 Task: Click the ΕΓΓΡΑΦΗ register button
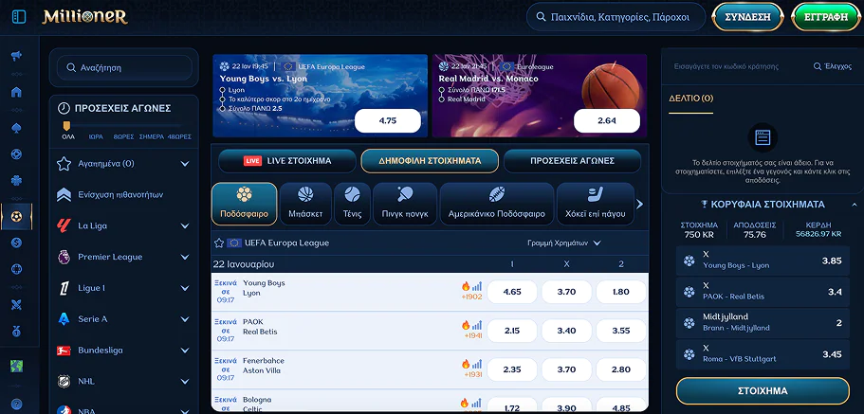(813, 17)
